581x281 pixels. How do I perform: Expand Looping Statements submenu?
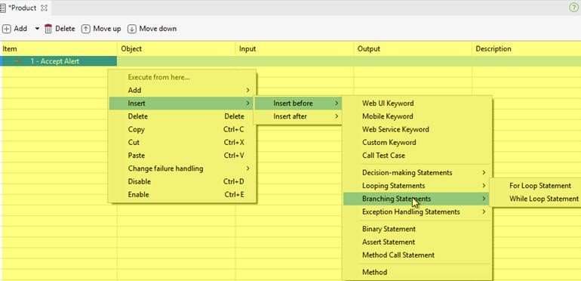(x=417, y=186)
